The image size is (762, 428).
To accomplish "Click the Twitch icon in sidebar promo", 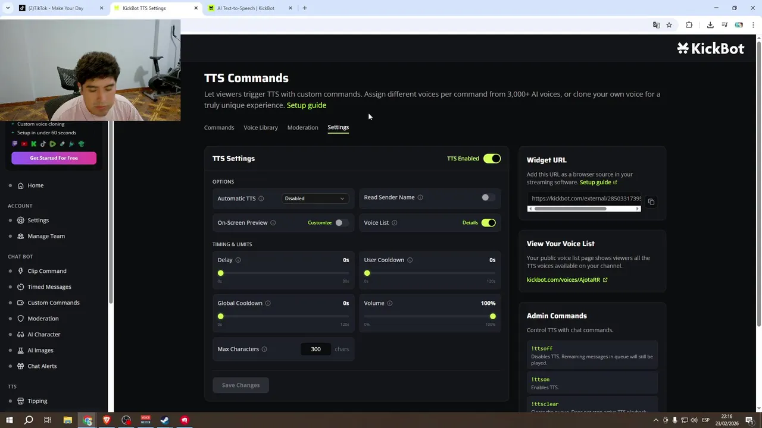I will point(15,144).
